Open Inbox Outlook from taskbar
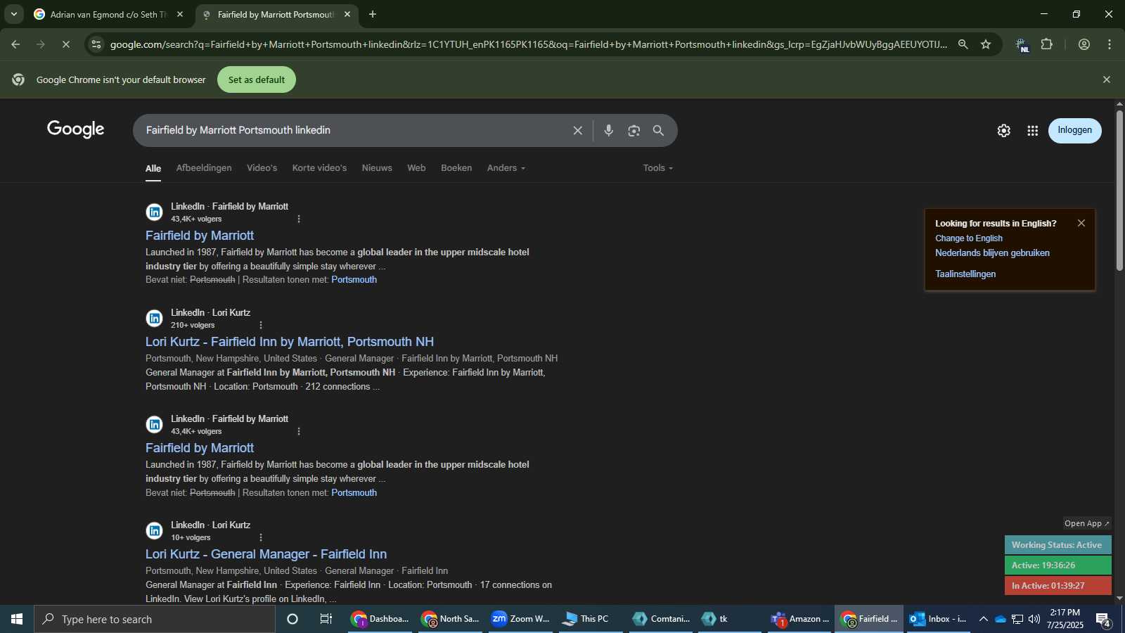1125x633 pixels. (x=938, y=619)
